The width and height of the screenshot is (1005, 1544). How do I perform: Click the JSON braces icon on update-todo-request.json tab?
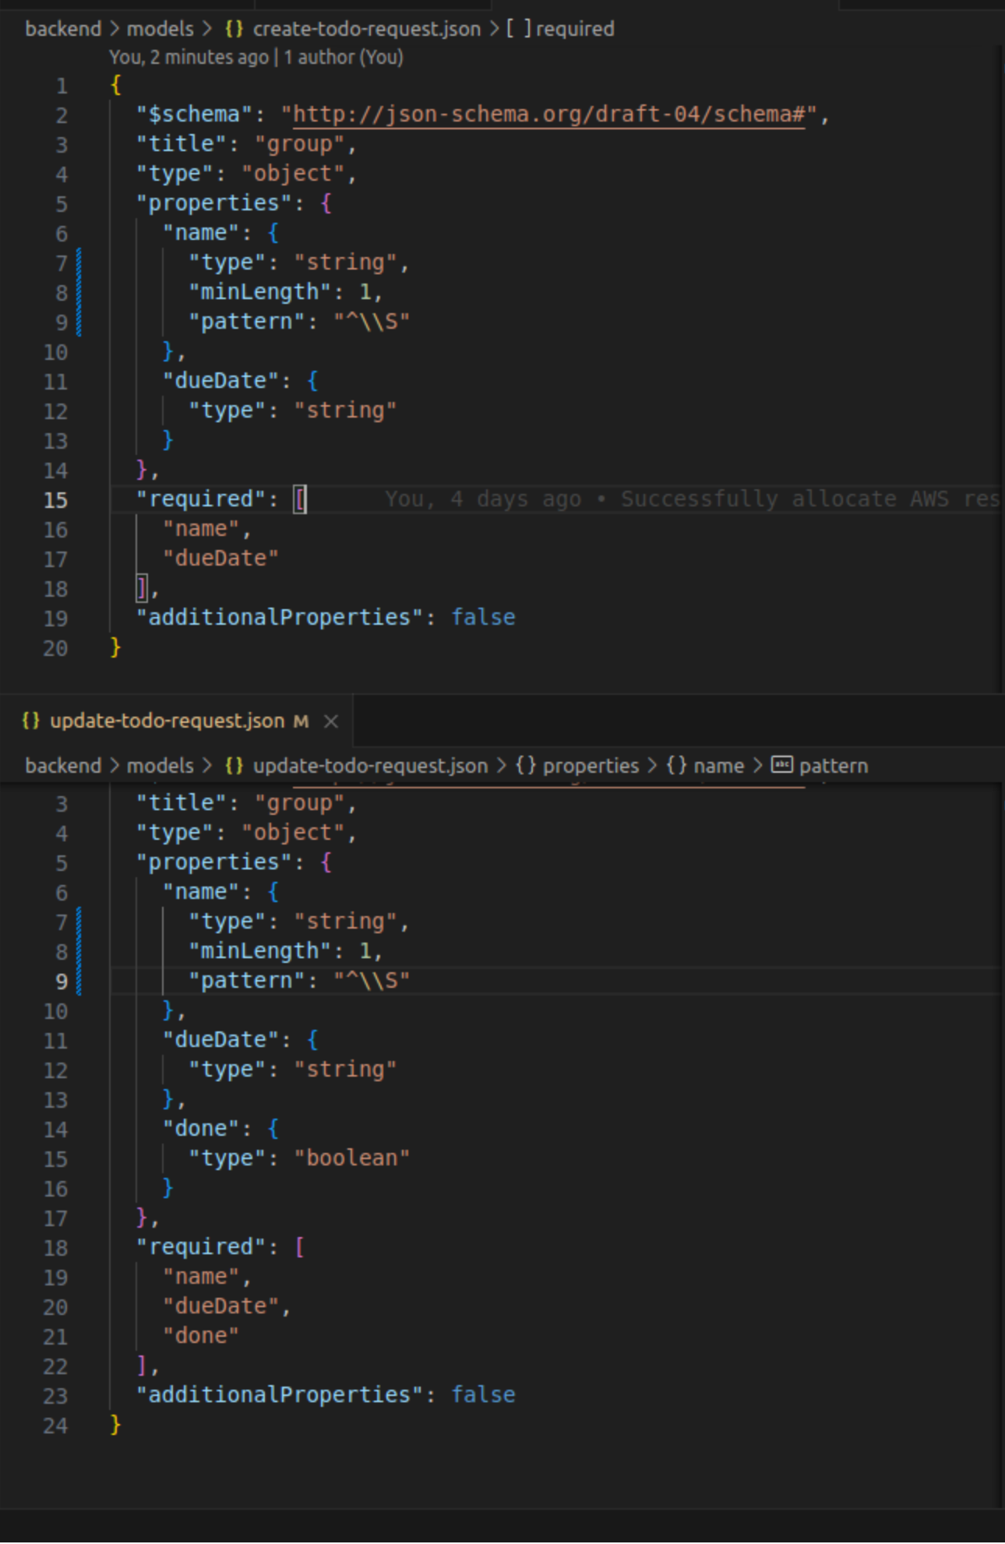click(x=31, y=721)
